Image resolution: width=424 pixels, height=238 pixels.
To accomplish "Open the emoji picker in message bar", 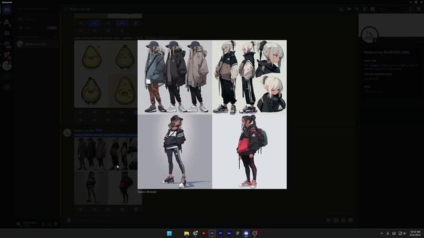I will click(350, 220).
